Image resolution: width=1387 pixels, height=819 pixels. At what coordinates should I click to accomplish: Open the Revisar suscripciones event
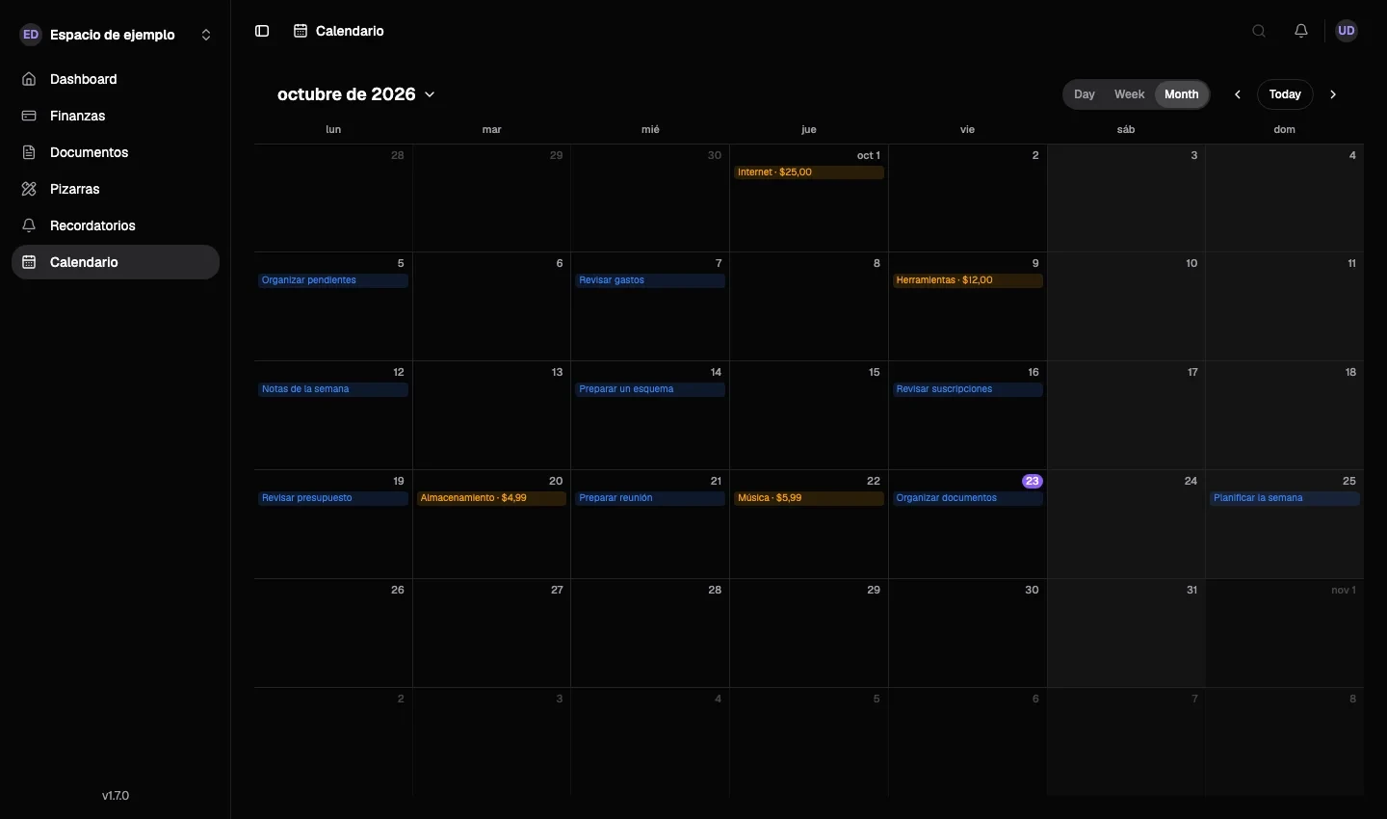[968, 389]
